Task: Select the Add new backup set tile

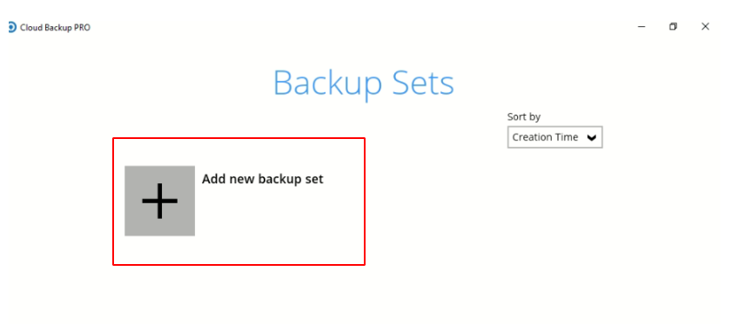Action: pos(238,202)
